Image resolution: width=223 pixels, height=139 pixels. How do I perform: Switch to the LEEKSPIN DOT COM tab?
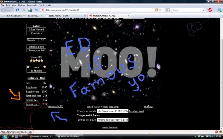tap(65, 16)
